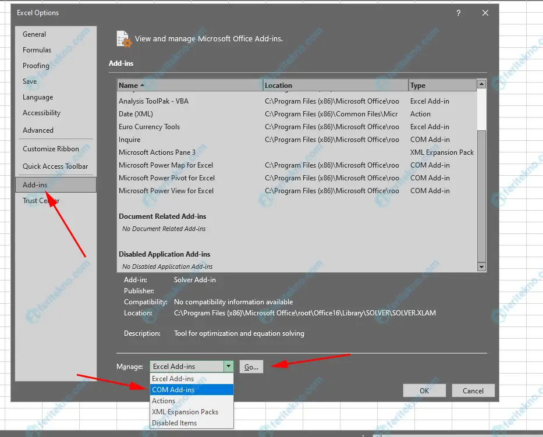Image resolution: width=543 pixels, height=437 pixels.
Task: Select Euro Currency Tools row
Action: coord(296,127)
